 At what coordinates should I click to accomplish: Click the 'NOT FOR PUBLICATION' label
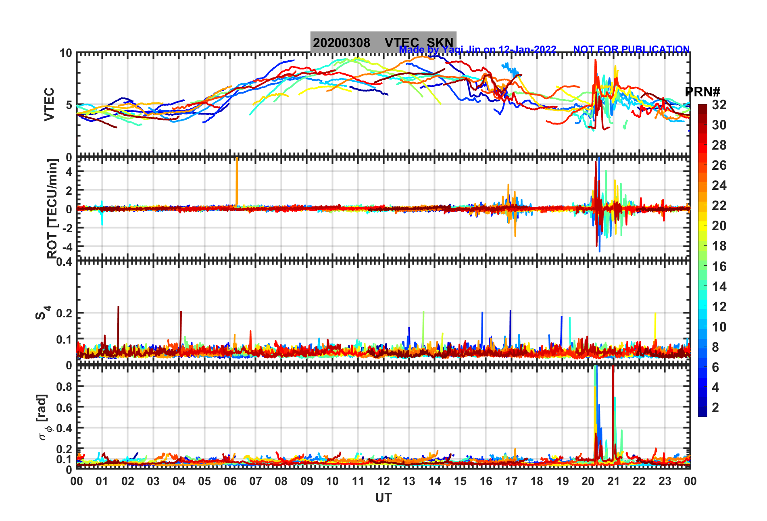(632, 49)
